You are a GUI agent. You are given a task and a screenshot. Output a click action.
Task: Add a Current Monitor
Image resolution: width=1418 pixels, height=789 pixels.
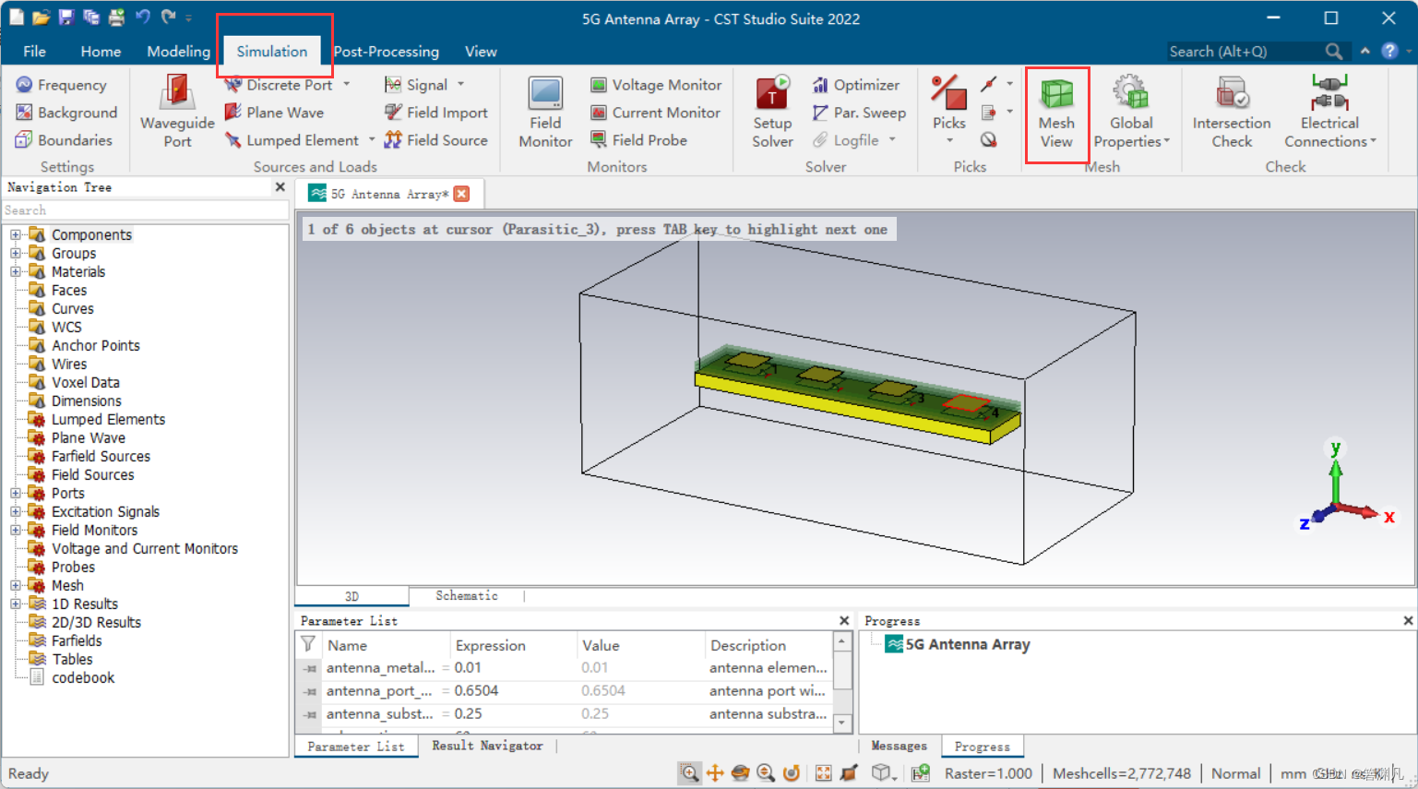655,113
